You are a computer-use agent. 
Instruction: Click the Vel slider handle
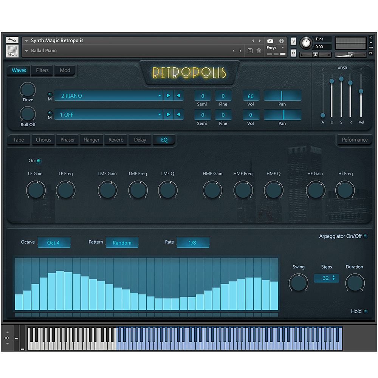point(361,91)
